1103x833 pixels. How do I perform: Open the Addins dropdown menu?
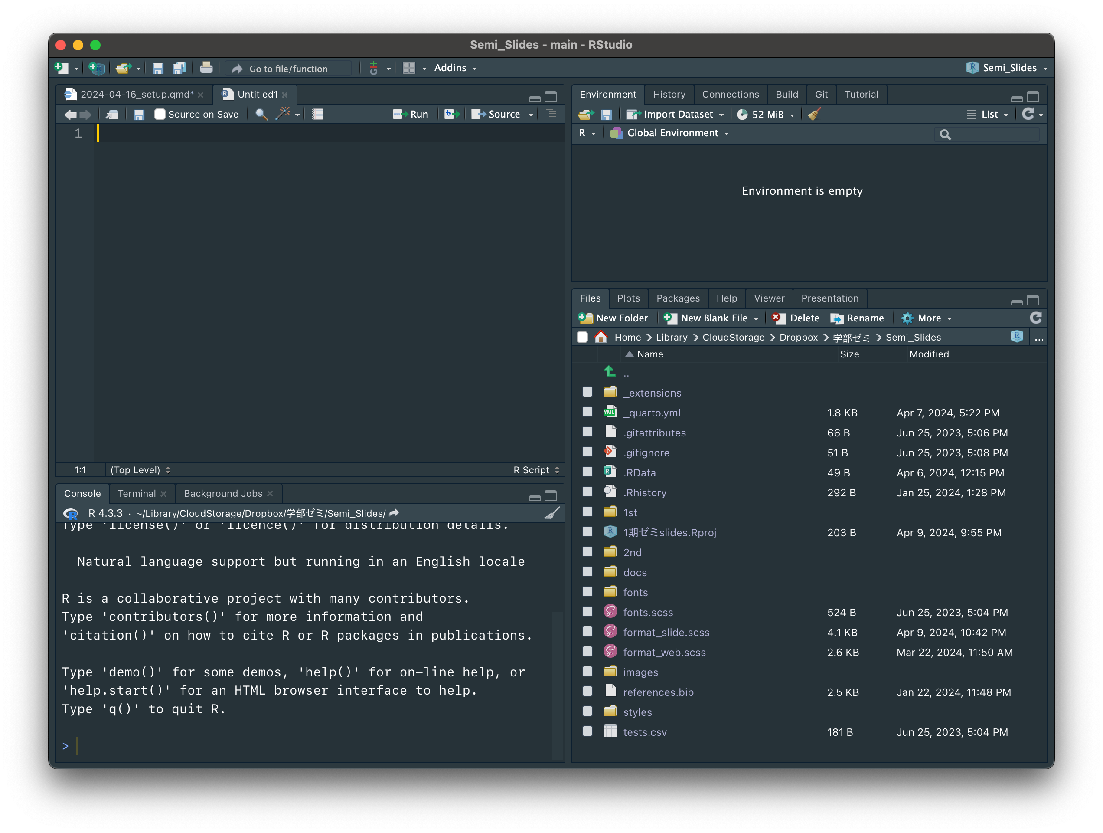(455, 68)
